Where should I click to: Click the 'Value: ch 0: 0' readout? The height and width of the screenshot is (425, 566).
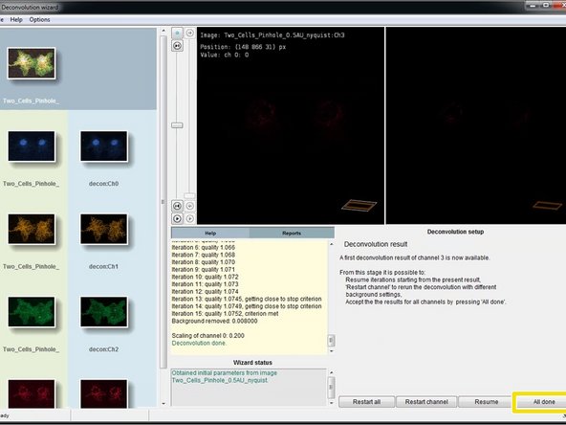(x=224, y=55)
